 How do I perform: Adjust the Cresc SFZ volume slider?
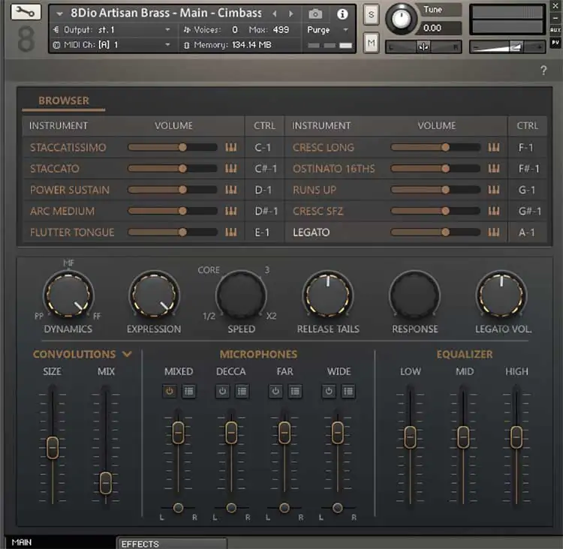pos(435,211)
